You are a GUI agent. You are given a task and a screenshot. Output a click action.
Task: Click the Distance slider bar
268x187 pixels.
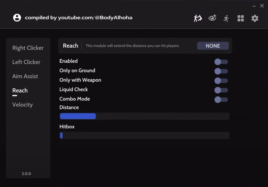(144, 116)
